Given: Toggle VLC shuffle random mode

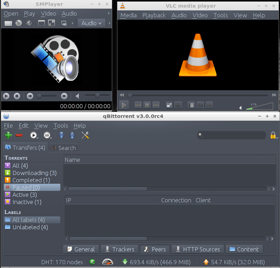Looking at the screenshot, I should tap(209, 105).
